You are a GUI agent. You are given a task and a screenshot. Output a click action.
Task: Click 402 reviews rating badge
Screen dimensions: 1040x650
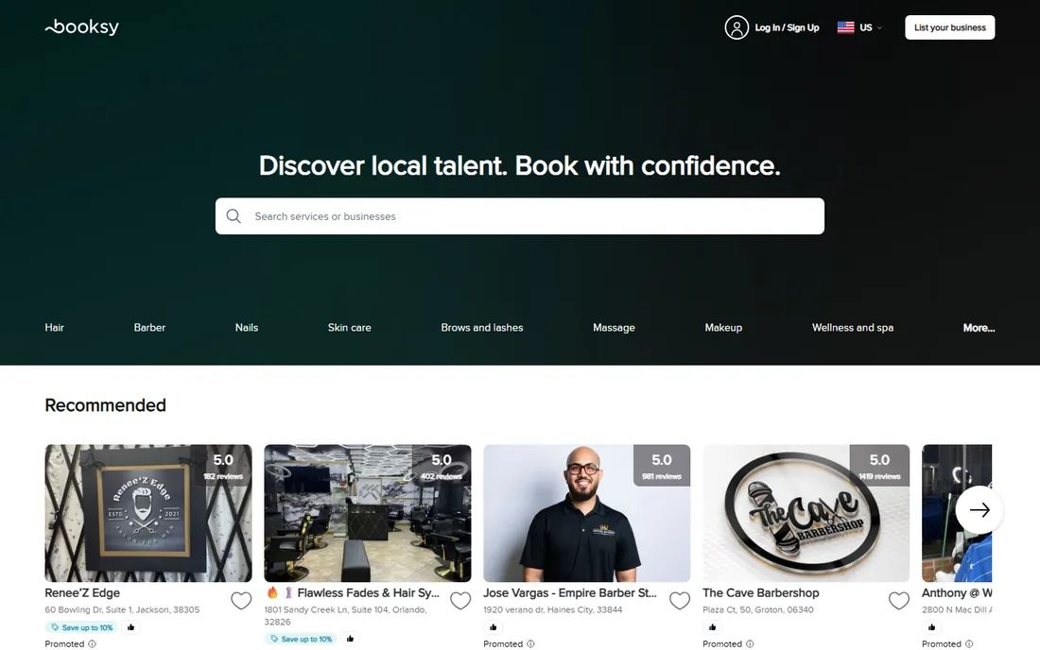tap(442, 466)
